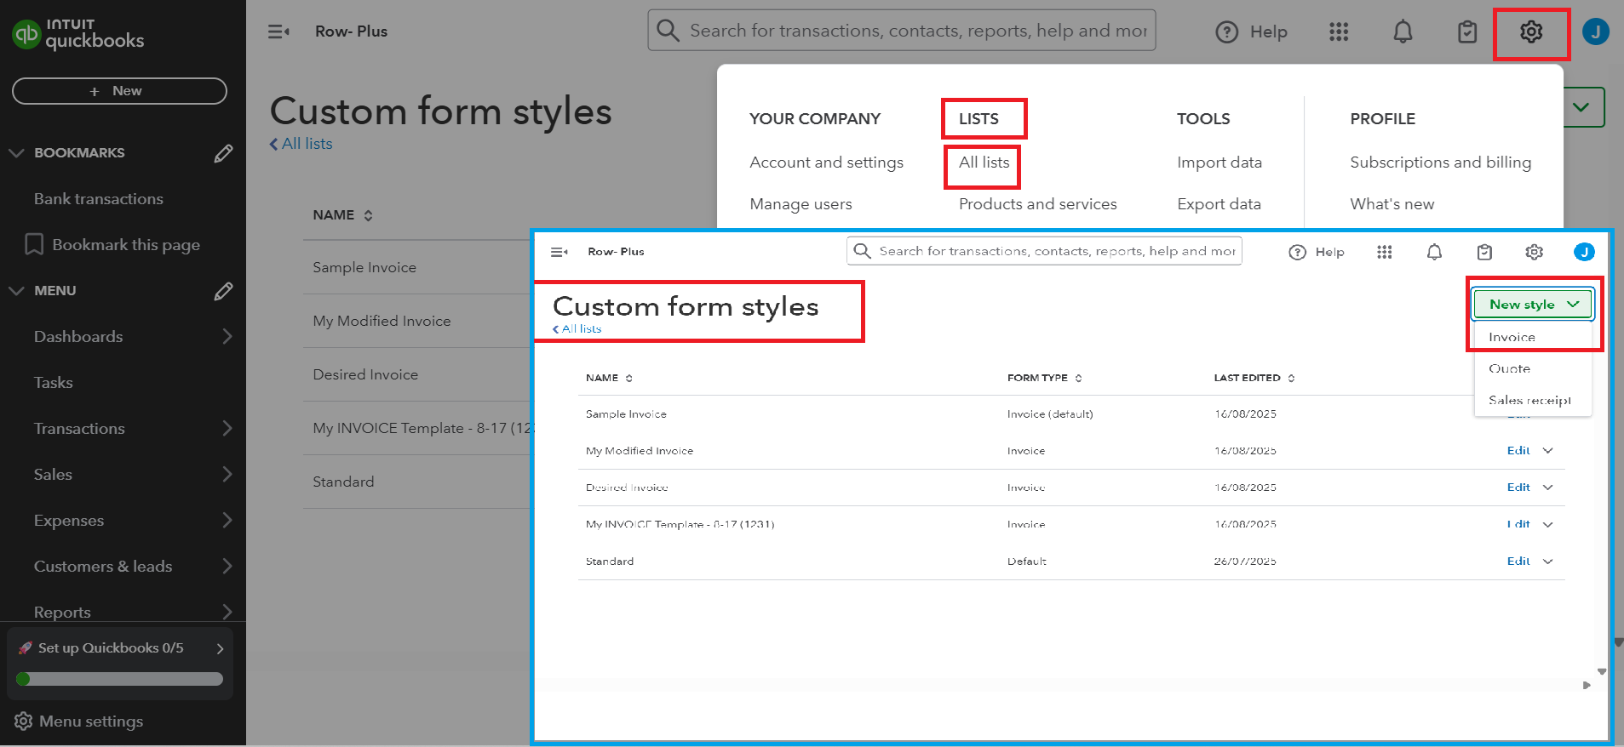Click the gear icon in the inset screenshot

pyautogui.click(x=1534, y=252)
